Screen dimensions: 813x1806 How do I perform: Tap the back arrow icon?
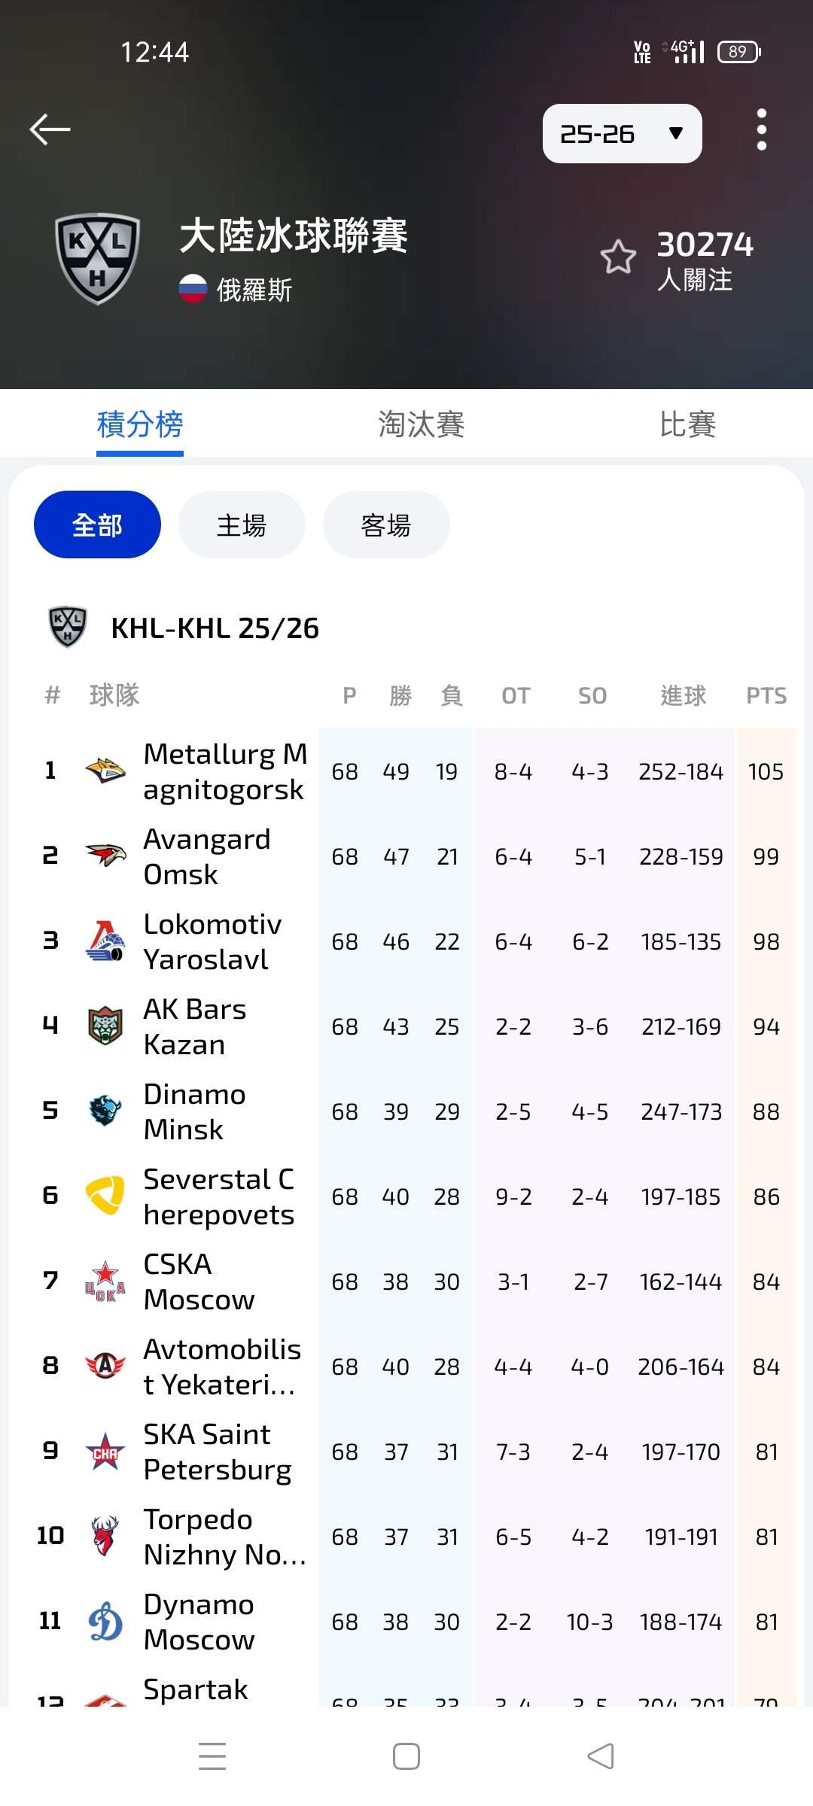pyautogui.click(x=50, y=129)
